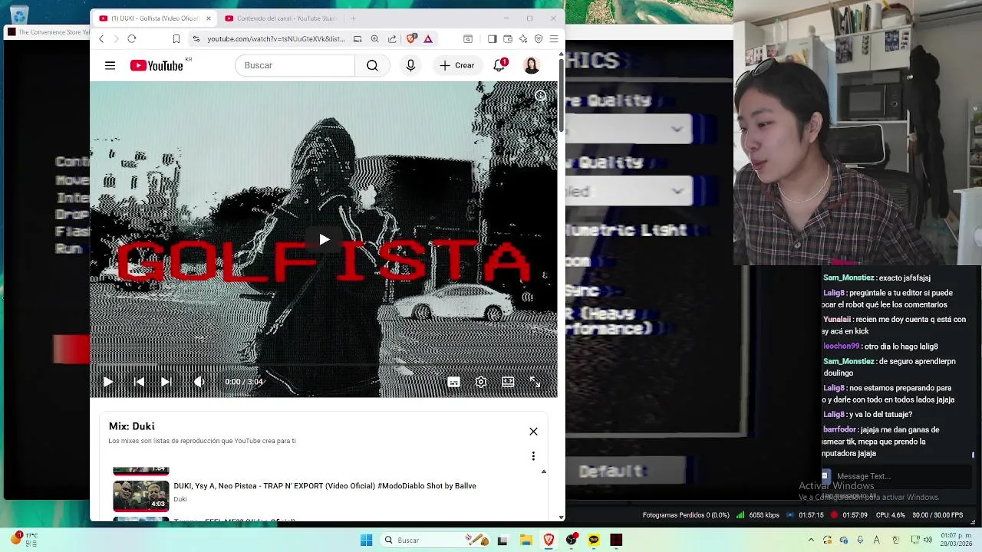Click the play icon in player controls
982x552 pixels.
pyautogui.click(x=108, y=382)
